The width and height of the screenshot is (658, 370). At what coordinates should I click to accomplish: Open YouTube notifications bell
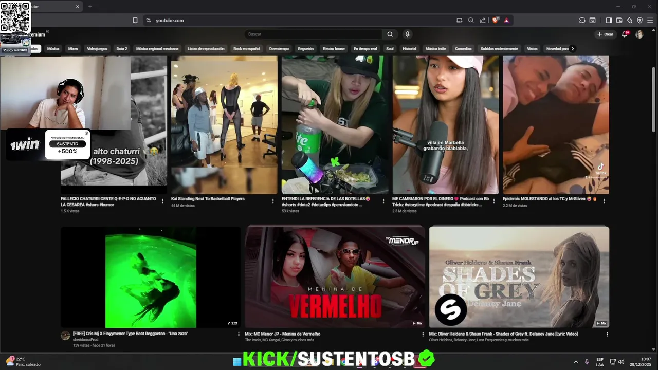625,34
